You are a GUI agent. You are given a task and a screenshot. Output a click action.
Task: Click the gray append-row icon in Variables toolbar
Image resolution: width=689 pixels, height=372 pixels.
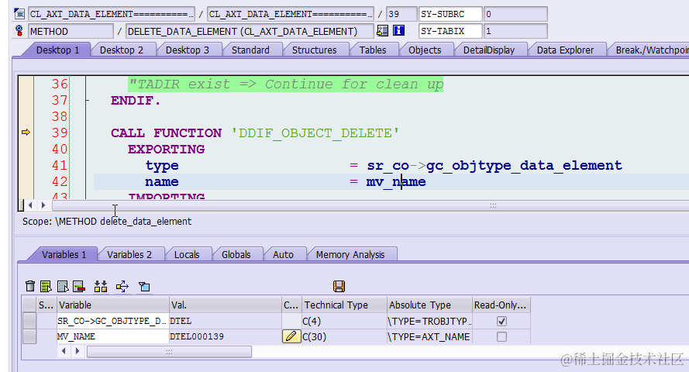[x=63, y=286]
